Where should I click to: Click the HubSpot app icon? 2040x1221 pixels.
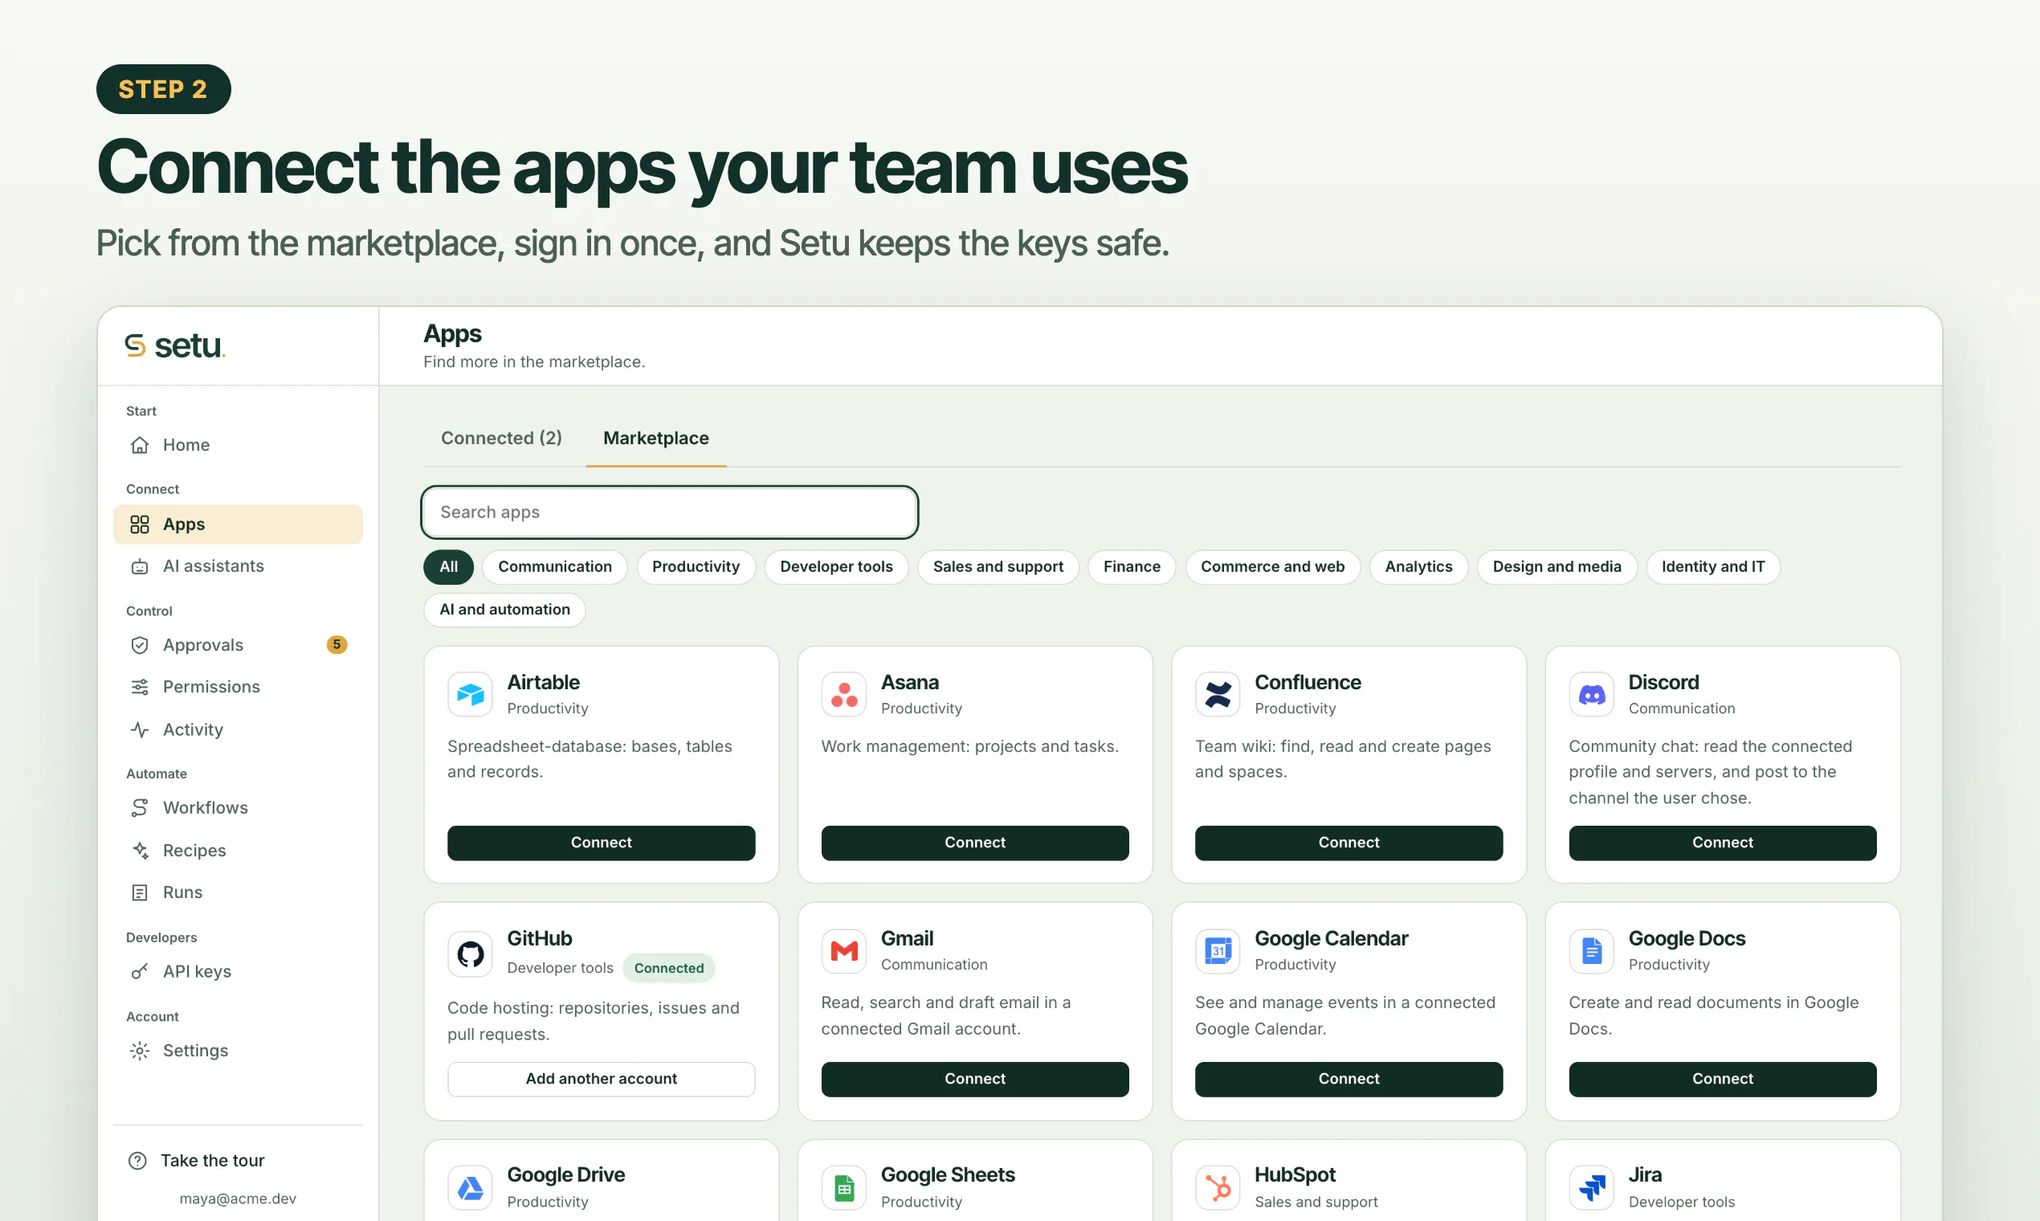tap(1218, 1188)
